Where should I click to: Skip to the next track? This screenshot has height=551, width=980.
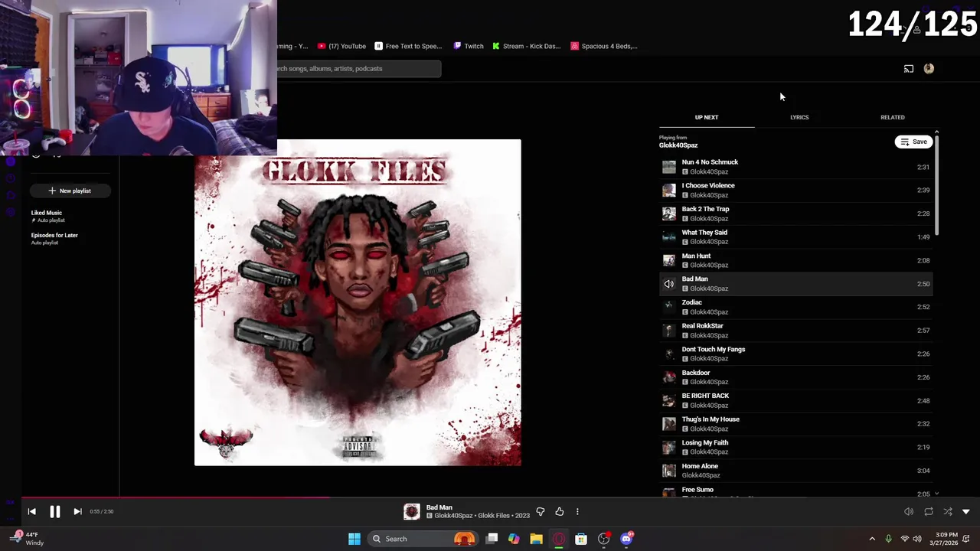[x=77, y=511]
